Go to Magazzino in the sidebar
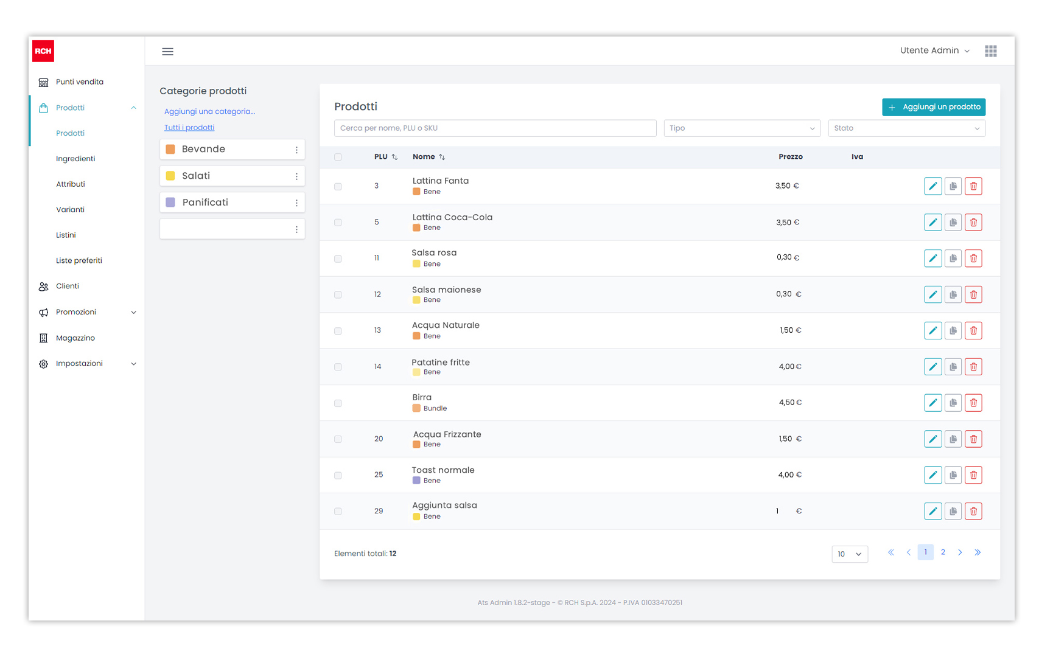1053x657 pixels. (75, 338)
